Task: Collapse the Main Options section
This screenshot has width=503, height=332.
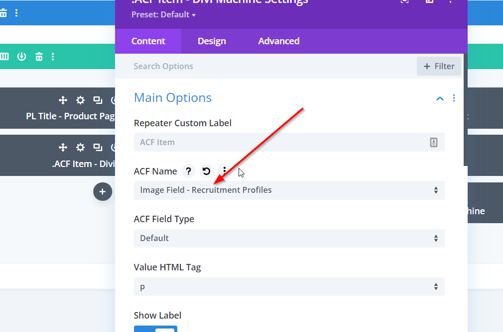Action: (x=440, y=98)
